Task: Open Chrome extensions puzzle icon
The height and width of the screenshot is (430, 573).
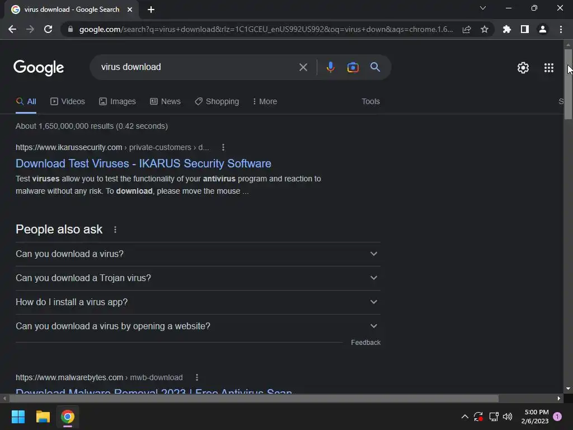Action: click(x=507, y=29)
